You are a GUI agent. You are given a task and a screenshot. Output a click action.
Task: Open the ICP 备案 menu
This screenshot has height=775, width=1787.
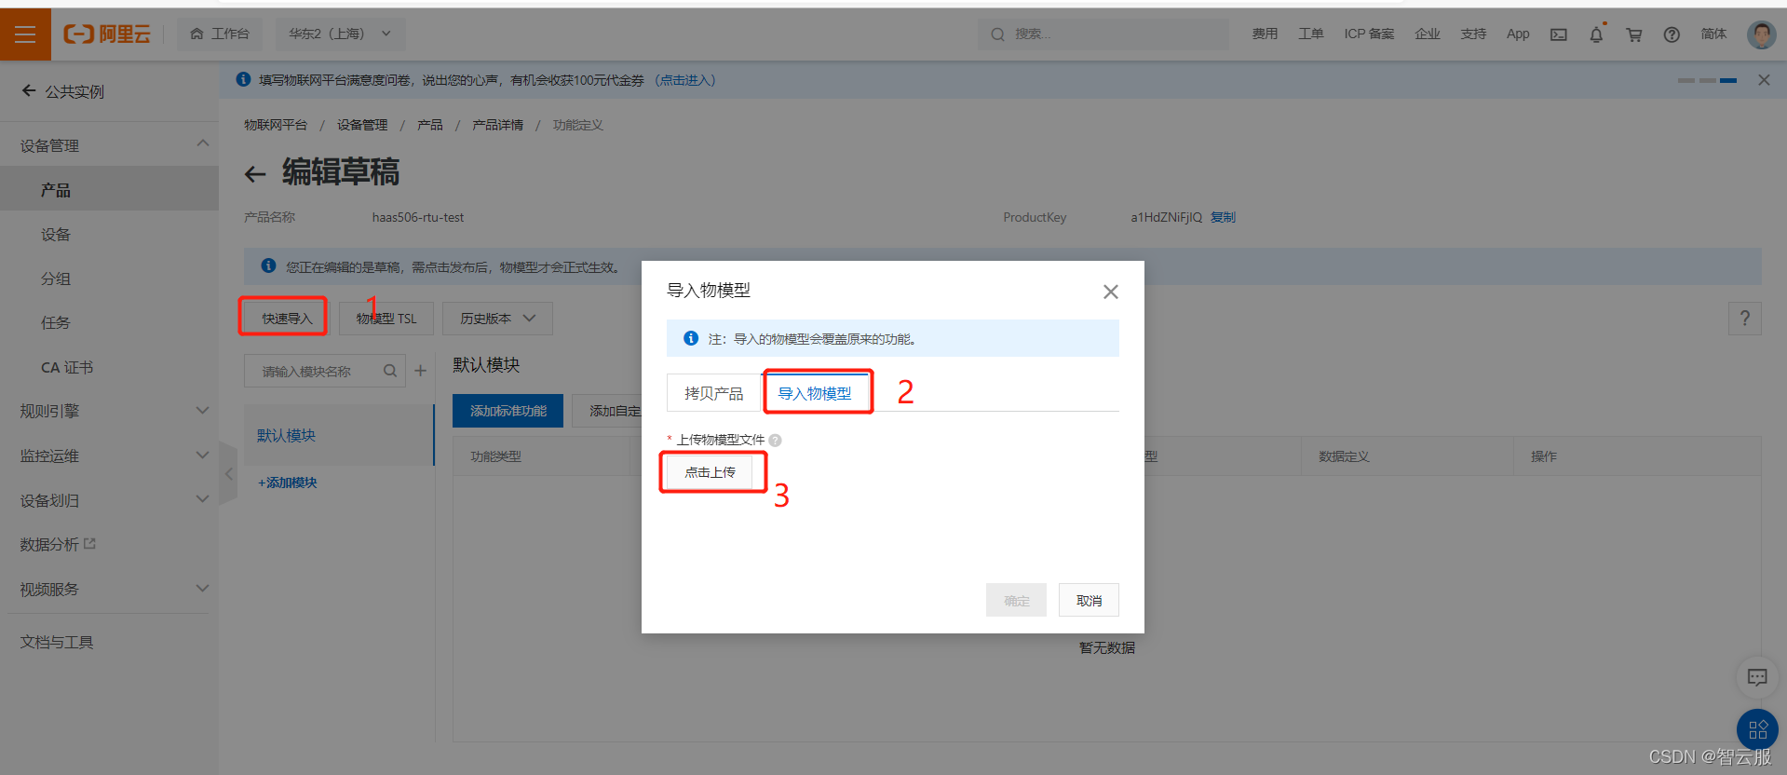pos(1369,34)
